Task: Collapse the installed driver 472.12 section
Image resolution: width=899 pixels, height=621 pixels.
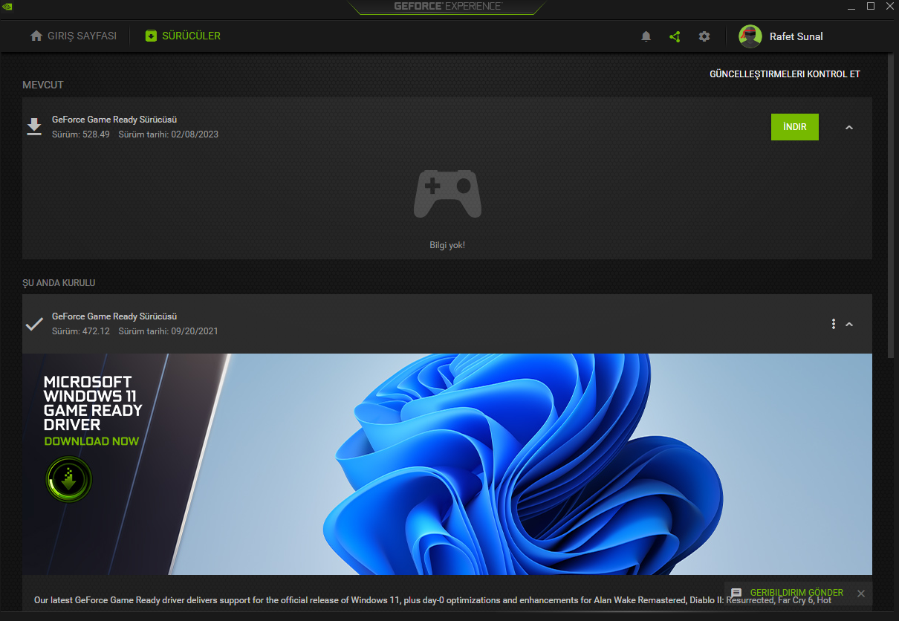Action: [849, 324]
